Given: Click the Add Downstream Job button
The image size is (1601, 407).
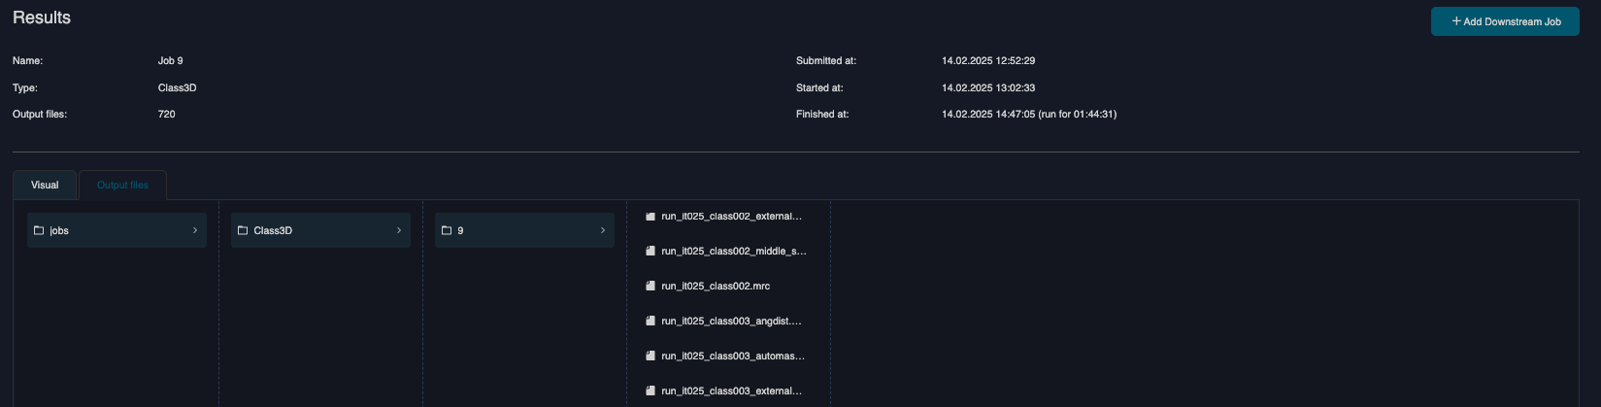Looking at the screenshot, I should [1504, 21].
